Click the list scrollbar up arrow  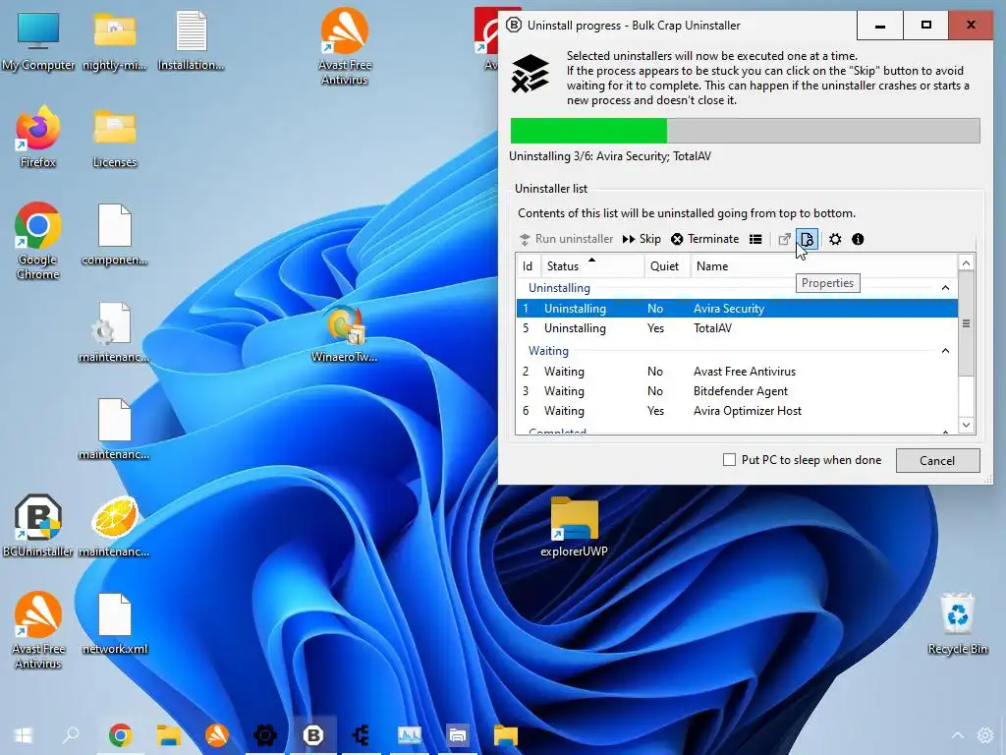[x=967, y=262]
